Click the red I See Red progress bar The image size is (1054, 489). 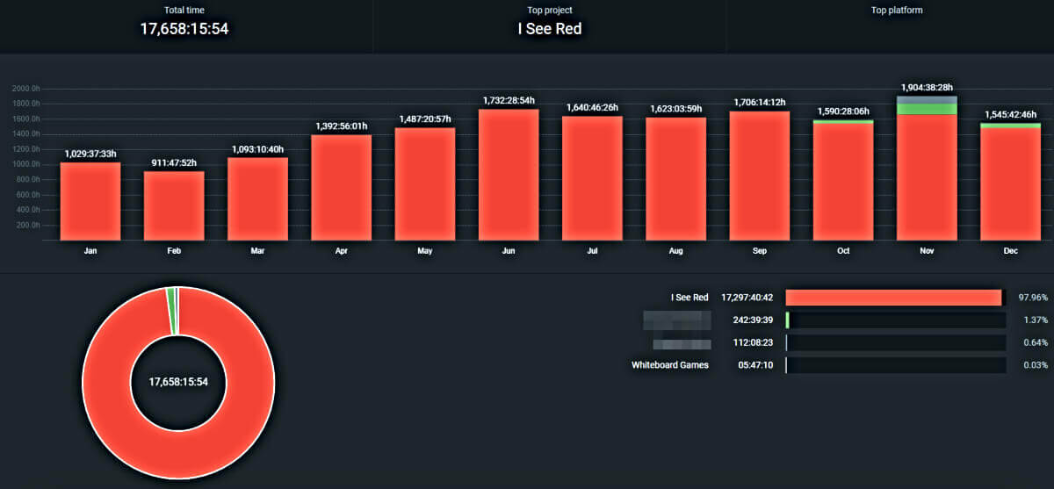coord(893,298)
